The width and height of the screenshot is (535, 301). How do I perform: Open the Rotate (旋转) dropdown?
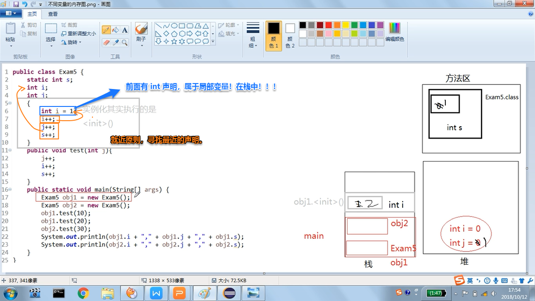(71, 42)
